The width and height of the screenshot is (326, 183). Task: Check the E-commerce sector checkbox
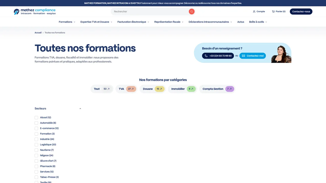coord(36,128)
